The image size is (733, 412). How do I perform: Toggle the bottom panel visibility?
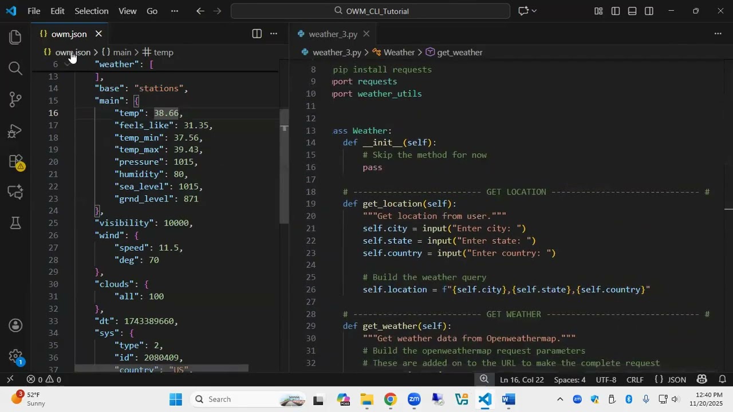tap(632, 11)
